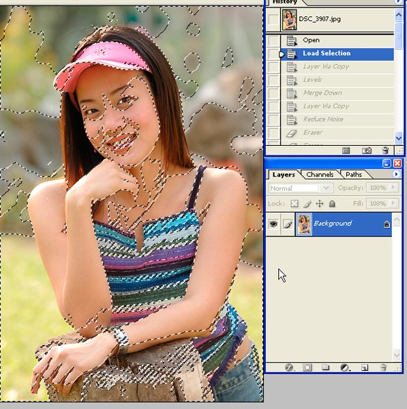Screen dimensions: 407x409
Task: Click the paintbrush indicator beside Background thumbnail
Action: (x=288, y=224)
